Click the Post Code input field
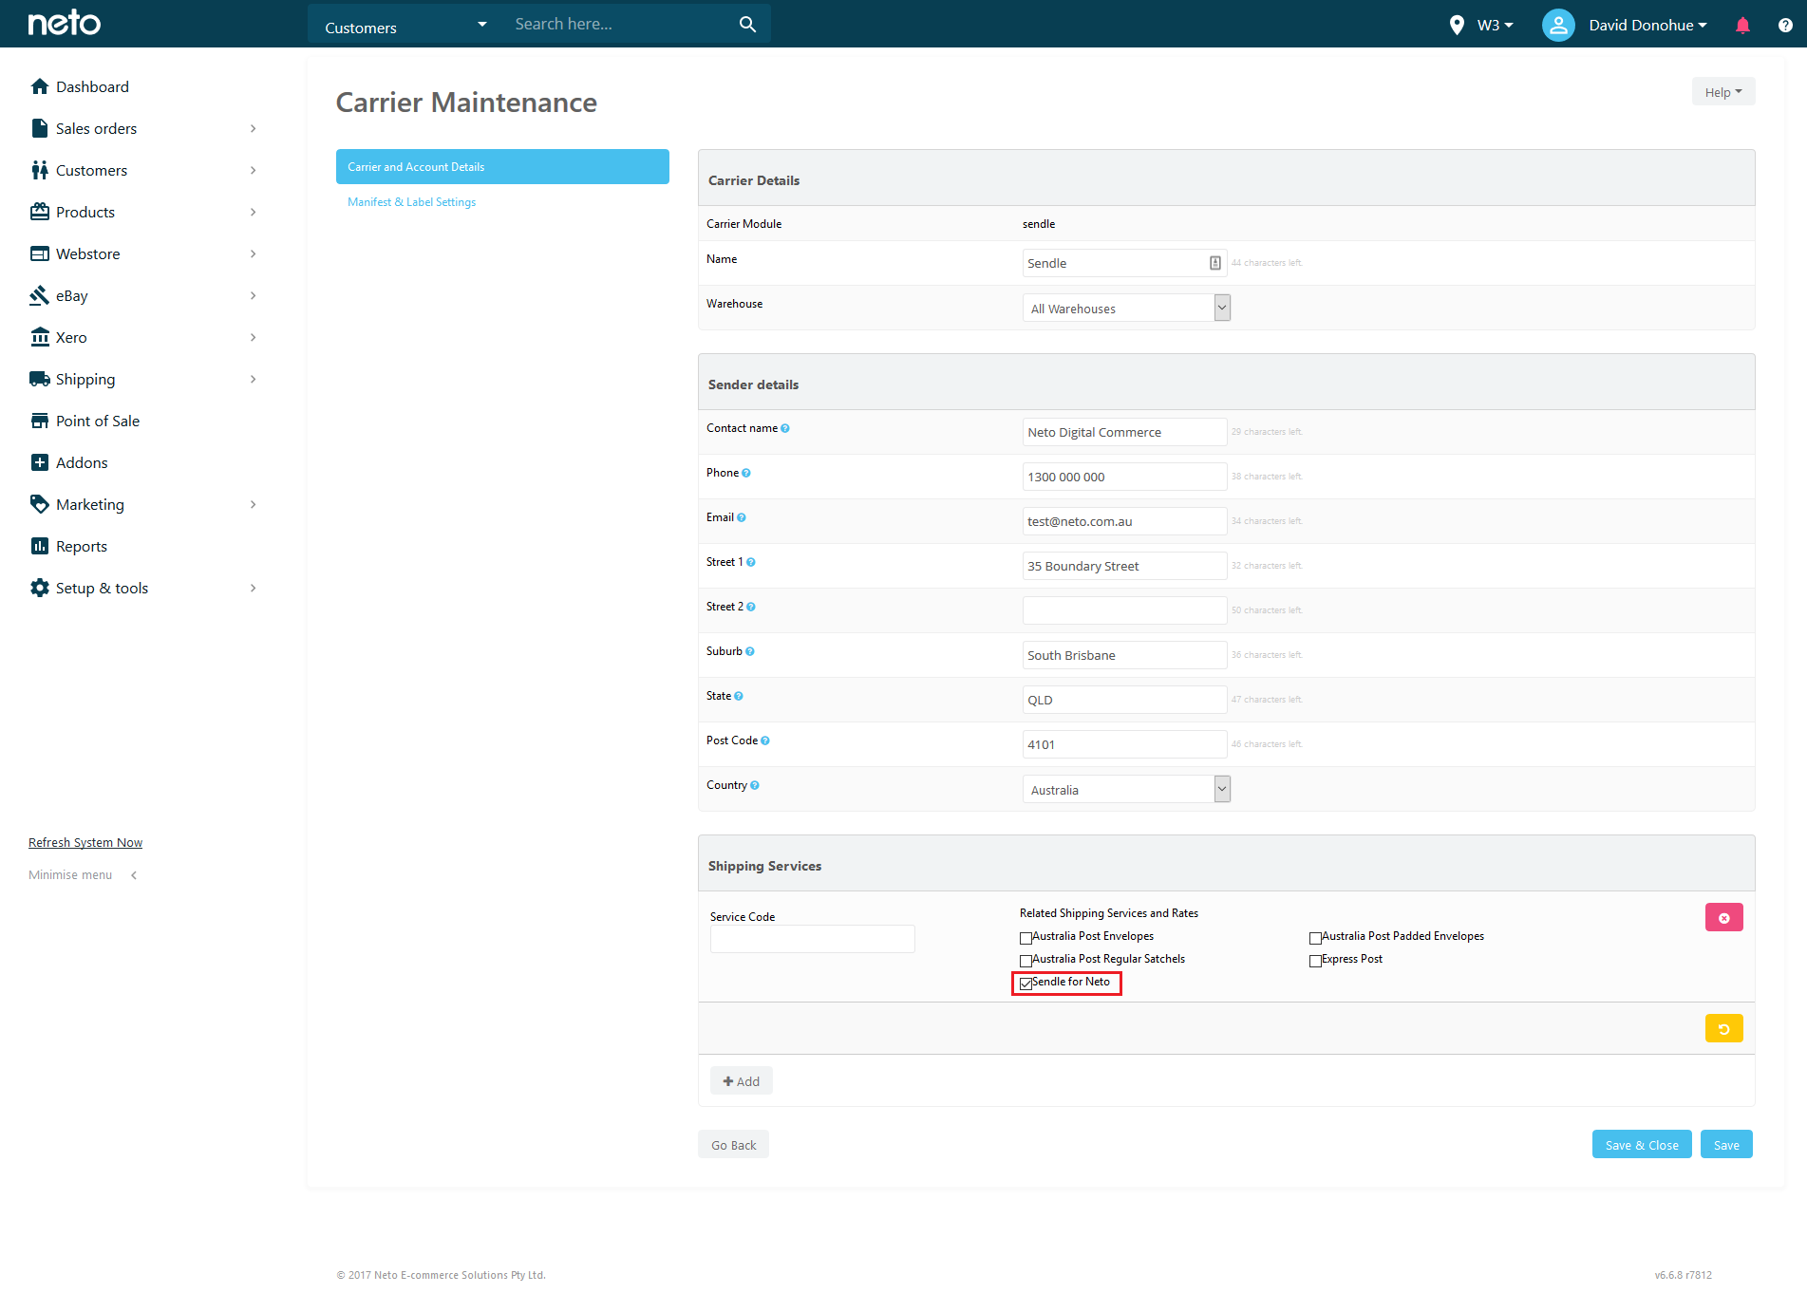 (x=1124, y=744)
